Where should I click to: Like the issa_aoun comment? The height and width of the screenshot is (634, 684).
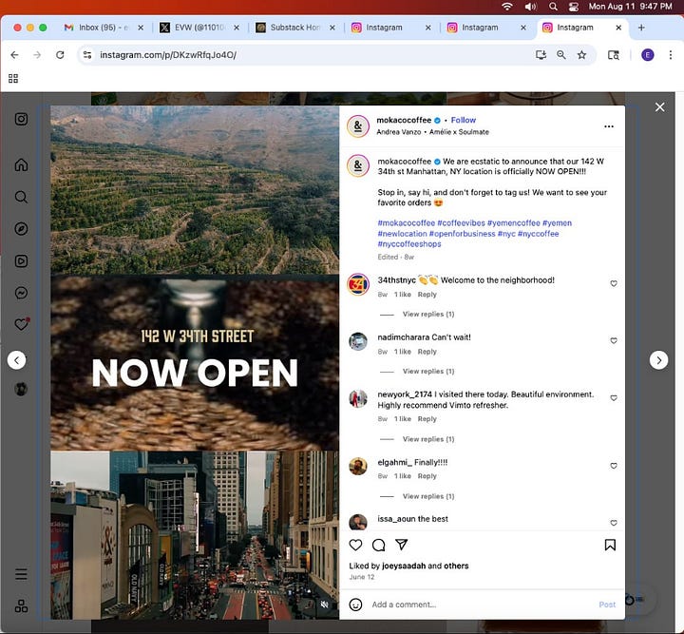click(x=614, y=523)
